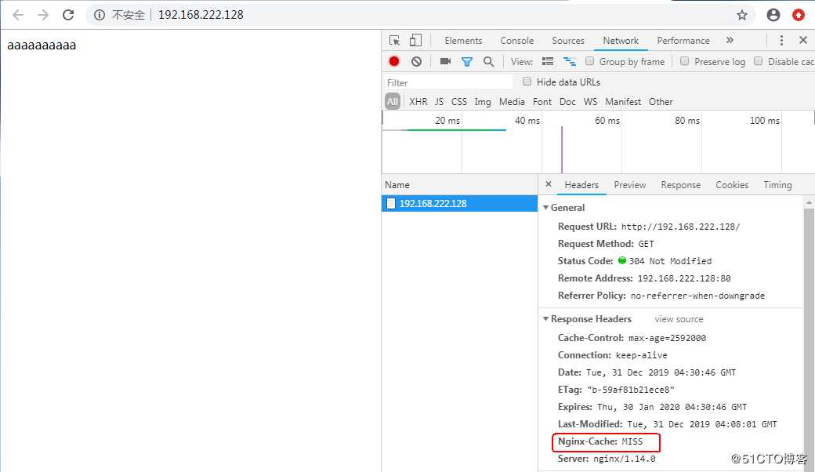The width and height of the screenshot is (815, 472).
Task: Filter requests by All
Action: [393, 101]
